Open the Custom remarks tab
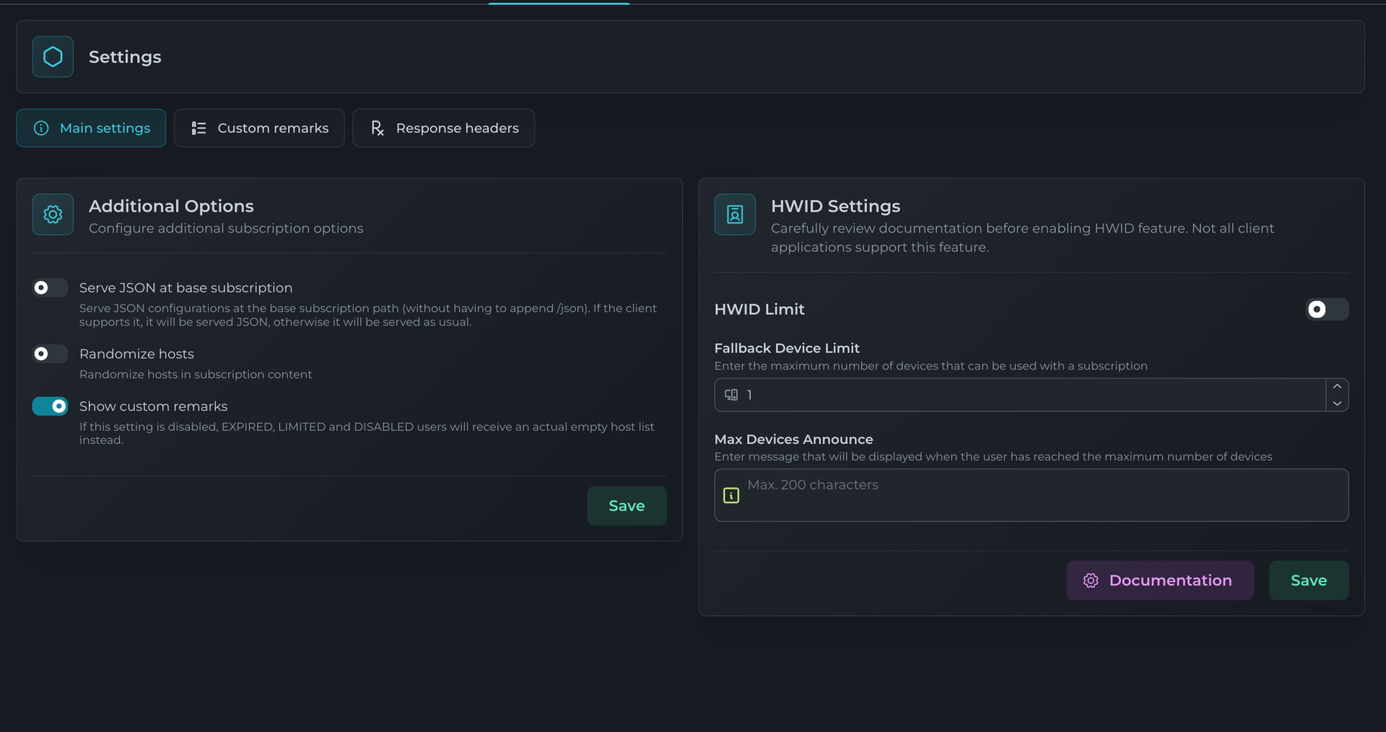The width and height of the screenshot is (1386, 732). 259,128
